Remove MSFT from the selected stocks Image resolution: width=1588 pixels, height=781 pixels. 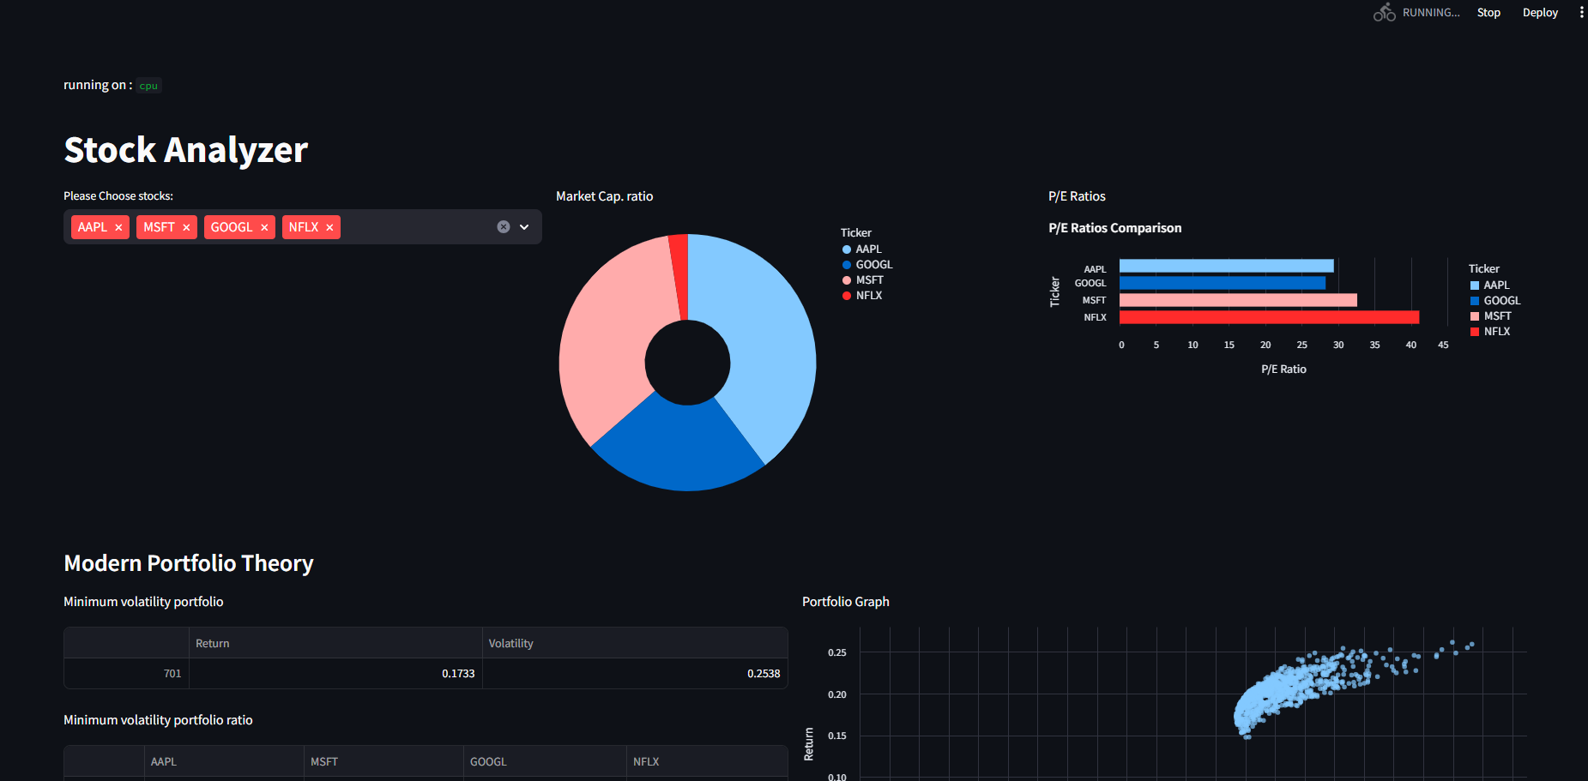coord(188,226)
